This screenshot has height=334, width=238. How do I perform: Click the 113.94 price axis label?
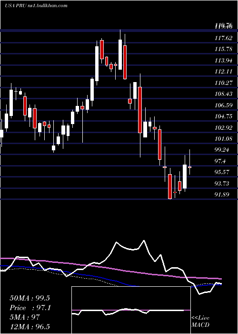point(223,61)
